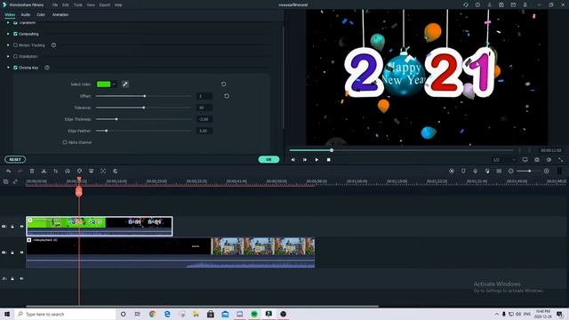Pick chroma key color with the eyedropper
This screenshot has width=569, height=320.
coord(124,84)
